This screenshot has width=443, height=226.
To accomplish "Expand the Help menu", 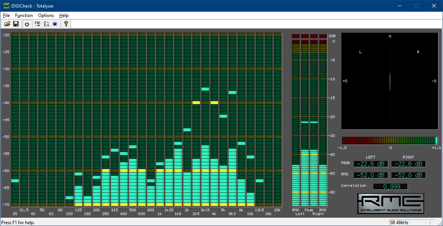I will click(x=64, y=15).
